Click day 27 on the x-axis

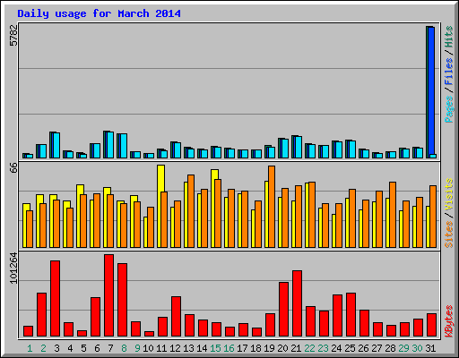(x=377, y=348)
